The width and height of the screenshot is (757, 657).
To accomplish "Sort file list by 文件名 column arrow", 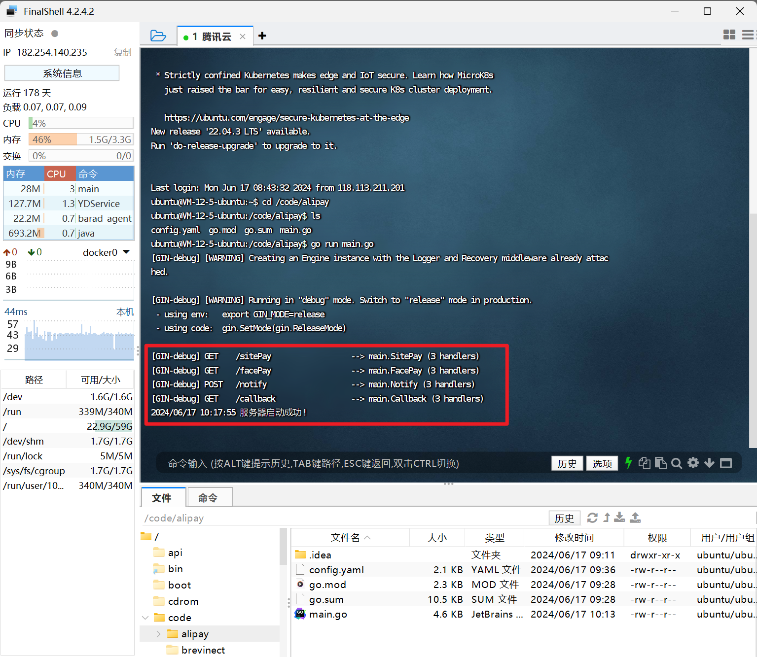I will (x=367, y=538).
